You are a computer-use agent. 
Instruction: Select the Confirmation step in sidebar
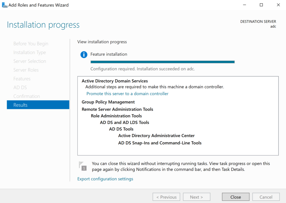(27, 96)
